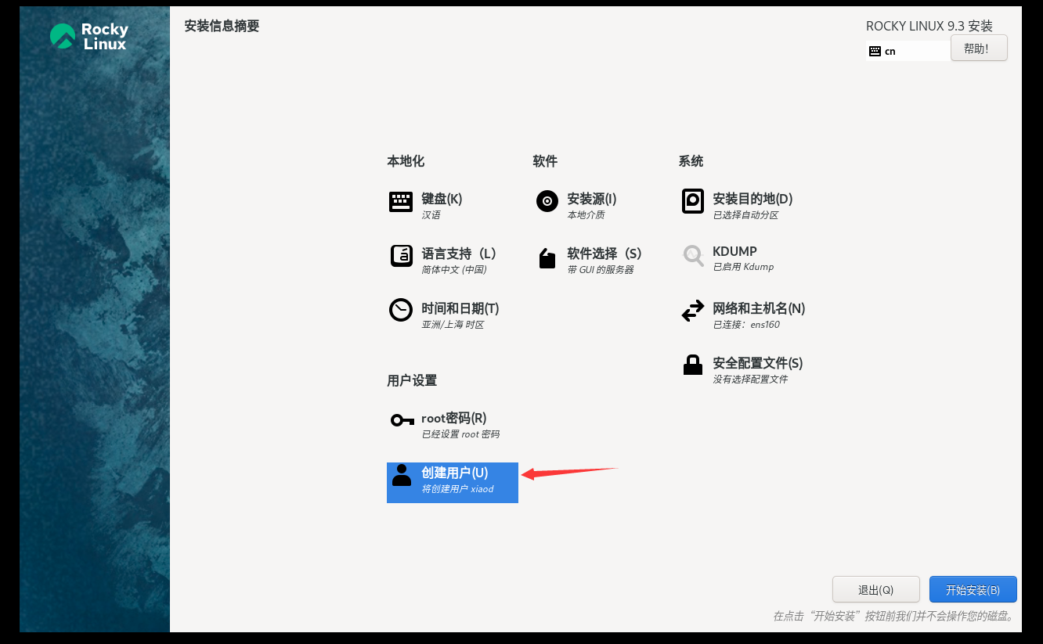Open 语言支持 (L) settings
This screenshot has width=1043, height=644.
click(x=459, y=254)
